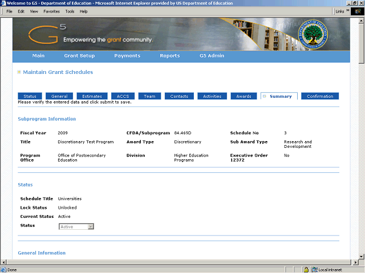Go to the Main navigation item
Image resolution: width=365 pixels, height=273 pixels.
(x=38, y=56)
